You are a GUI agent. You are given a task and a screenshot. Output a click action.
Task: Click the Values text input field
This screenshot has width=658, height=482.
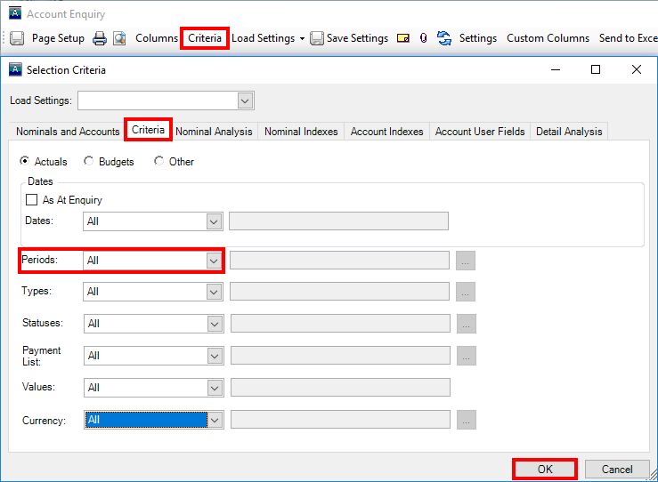coord(340,388)
